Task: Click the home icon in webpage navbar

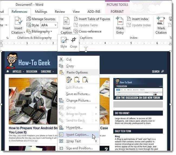Action: point(8,71)
